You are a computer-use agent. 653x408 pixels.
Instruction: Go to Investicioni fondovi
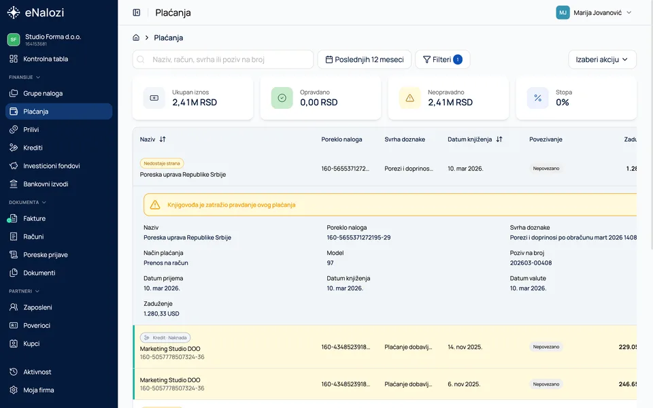[x=58, y=166]
